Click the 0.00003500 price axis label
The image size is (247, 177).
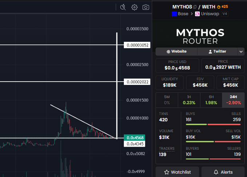pos(137,29)
